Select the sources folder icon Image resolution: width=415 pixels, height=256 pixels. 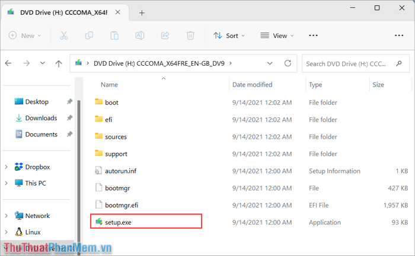(x=99, y=136)
